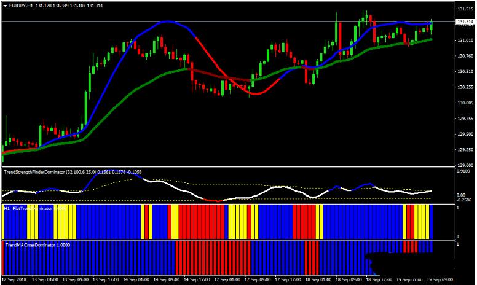This screenshot has width=477, height=285.
Task: Select the TrendStrengthFinderDominator indicator label
Action: [73, 172]
